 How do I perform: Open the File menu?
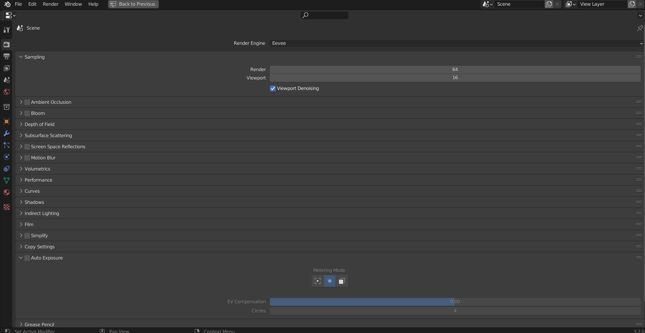click(19, 4)
